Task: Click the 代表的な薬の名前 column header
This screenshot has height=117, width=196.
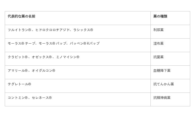Action: 21,16
